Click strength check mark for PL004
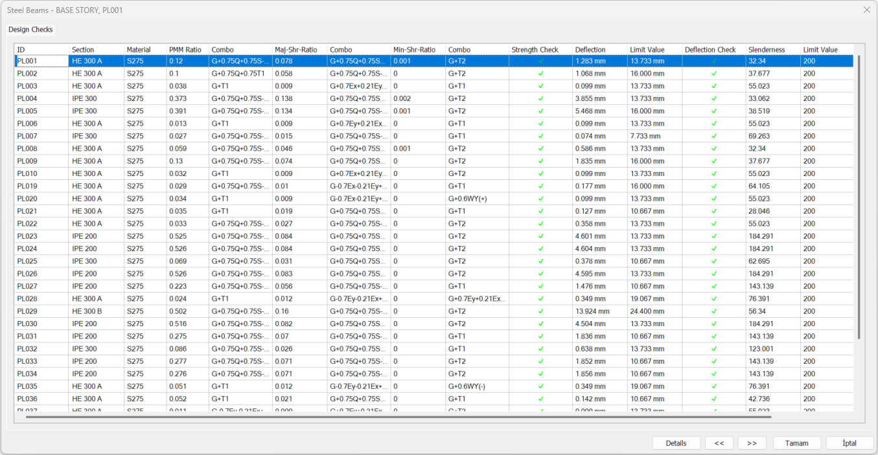The image size is (878, 455). coord(540,98)
